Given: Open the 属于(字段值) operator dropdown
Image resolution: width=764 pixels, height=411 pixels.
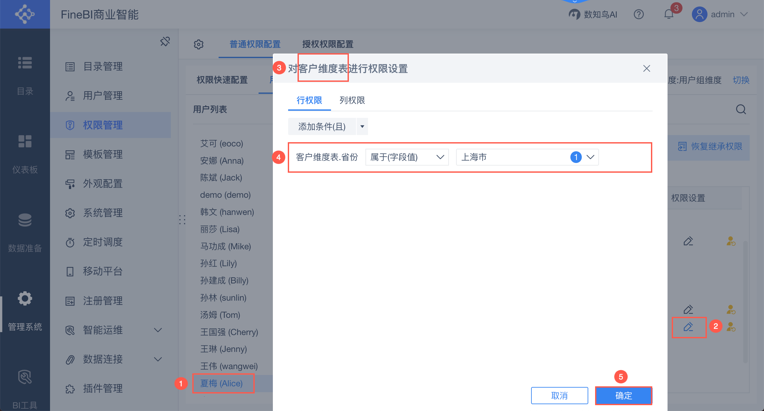Looking at the screenshot, I should (407, 157).
